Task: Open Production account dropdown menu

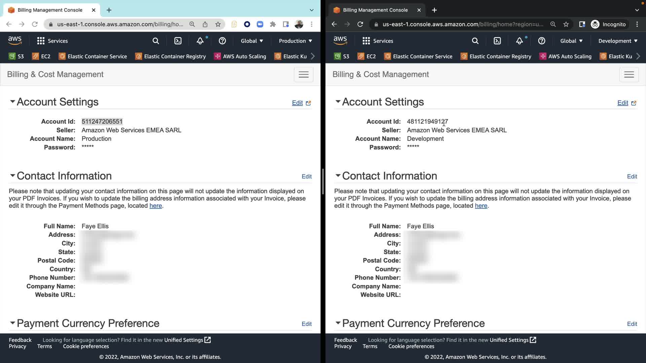Action: pos(295,41)
